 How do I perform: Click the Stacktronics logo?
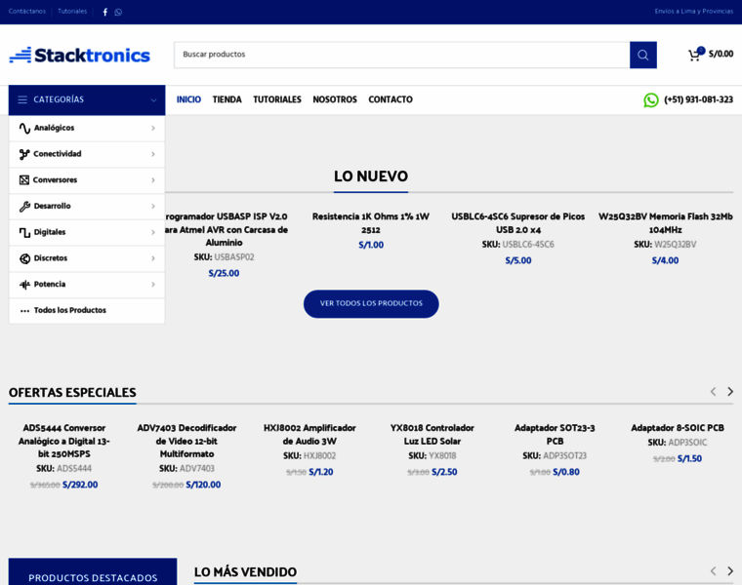(x=79, y=55)
